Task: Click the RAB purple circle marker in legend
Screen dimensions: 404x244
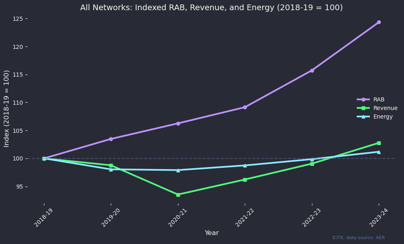Action: [363, 99]
